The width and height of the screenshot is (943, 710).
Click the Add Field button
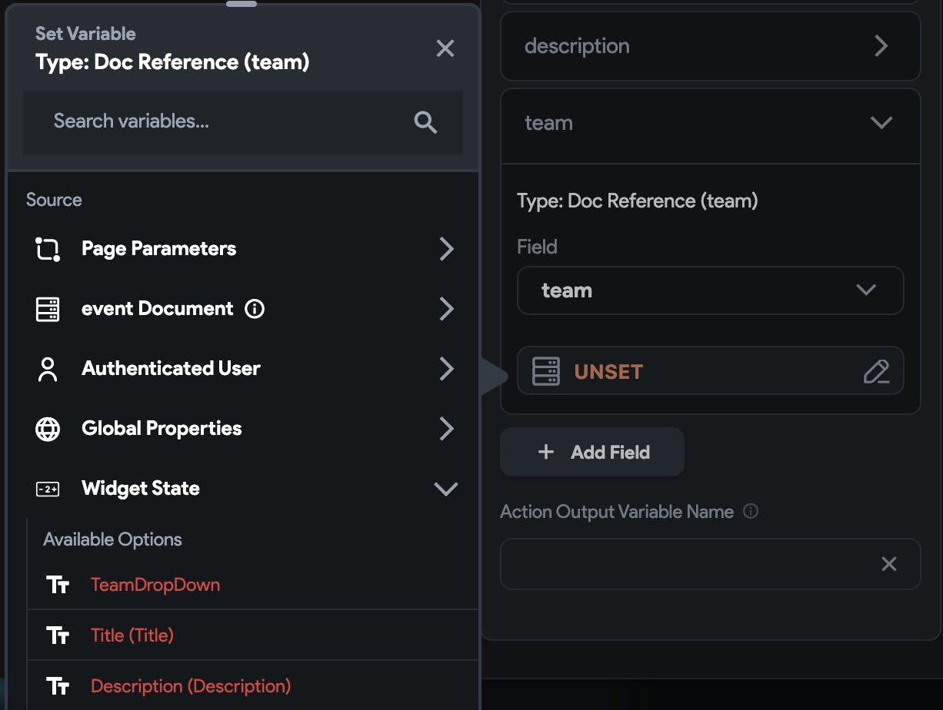592,452
